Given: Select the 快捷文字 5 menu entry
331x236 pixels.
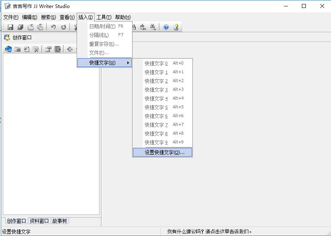Looking at the screenshot, I should pyautogui.click(x=156, y=107).
